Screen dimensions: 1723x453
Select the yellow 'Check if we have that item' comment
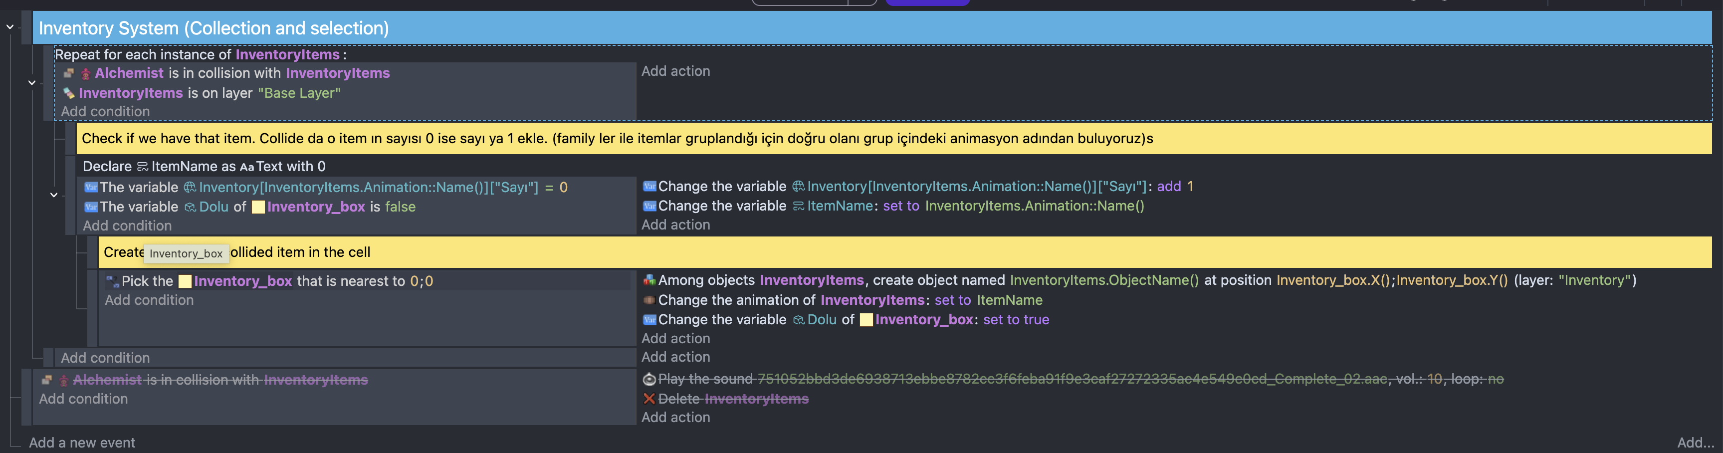tap(869, 139)
